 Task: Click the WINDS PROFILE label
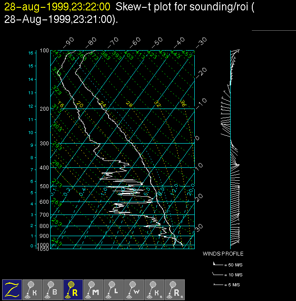pyautogui.click(x=223, y=254)
